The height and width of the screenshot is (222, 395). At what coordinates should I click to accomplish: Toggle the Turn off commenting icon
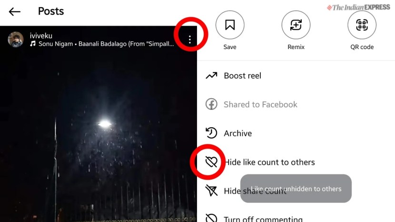(x=211, y=219)
